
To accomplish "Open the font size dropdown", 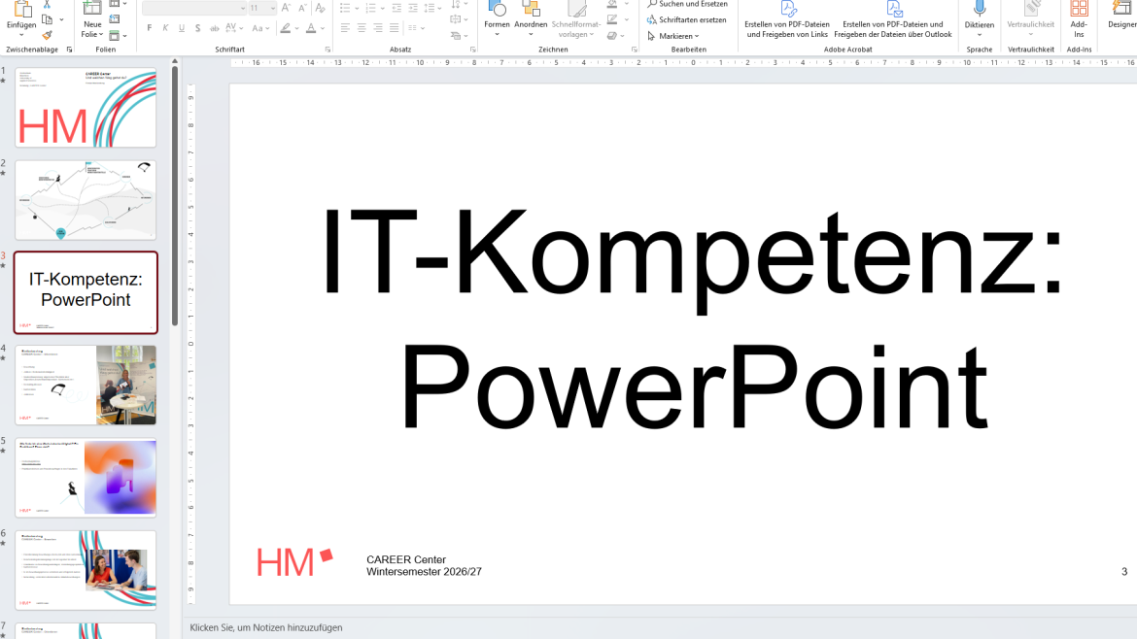I will (273, 8).
